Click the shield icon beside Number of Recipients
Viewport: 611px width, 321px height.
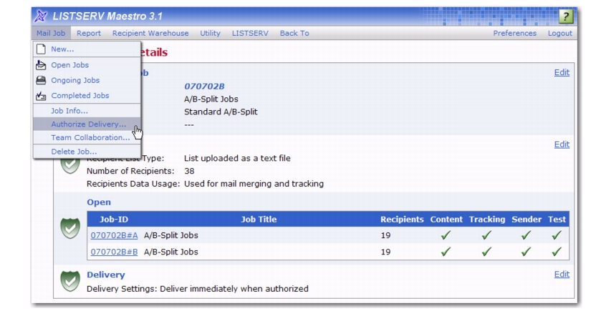[x=70, y=166]
